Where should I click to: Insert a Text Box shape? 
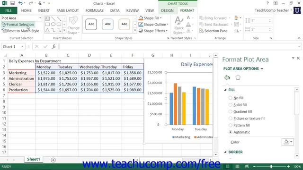tap(47, 19)
